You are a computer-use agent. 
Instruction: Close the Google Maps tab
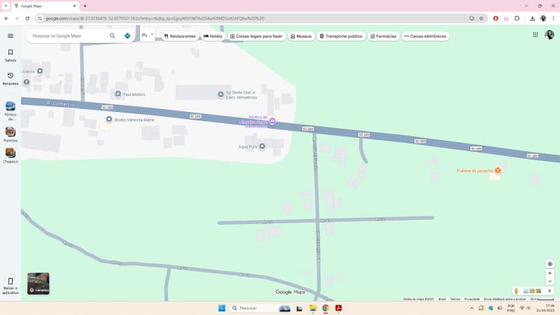click(x=74, y=6)
